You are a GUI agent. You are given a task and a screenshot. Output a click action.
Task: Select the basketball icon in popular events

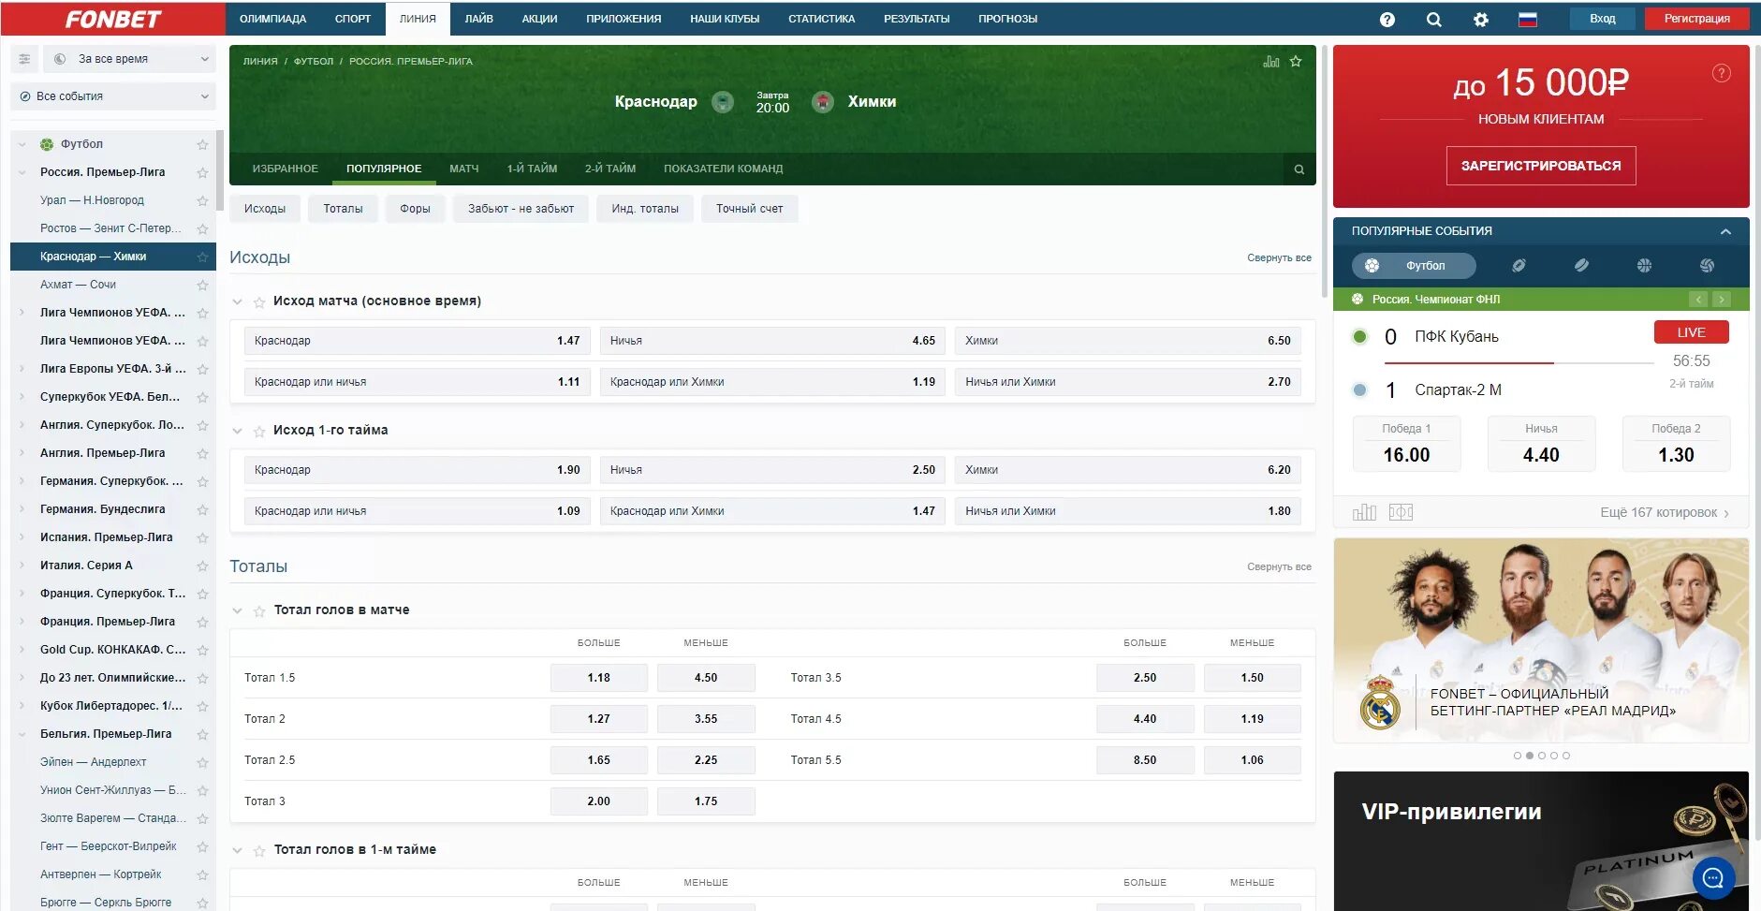pos(1644,266)
